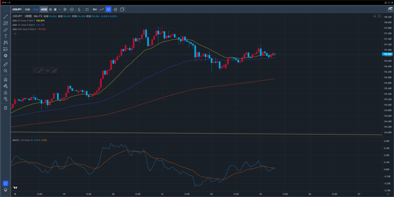Open the emoji icons tool

coord(5,56)
